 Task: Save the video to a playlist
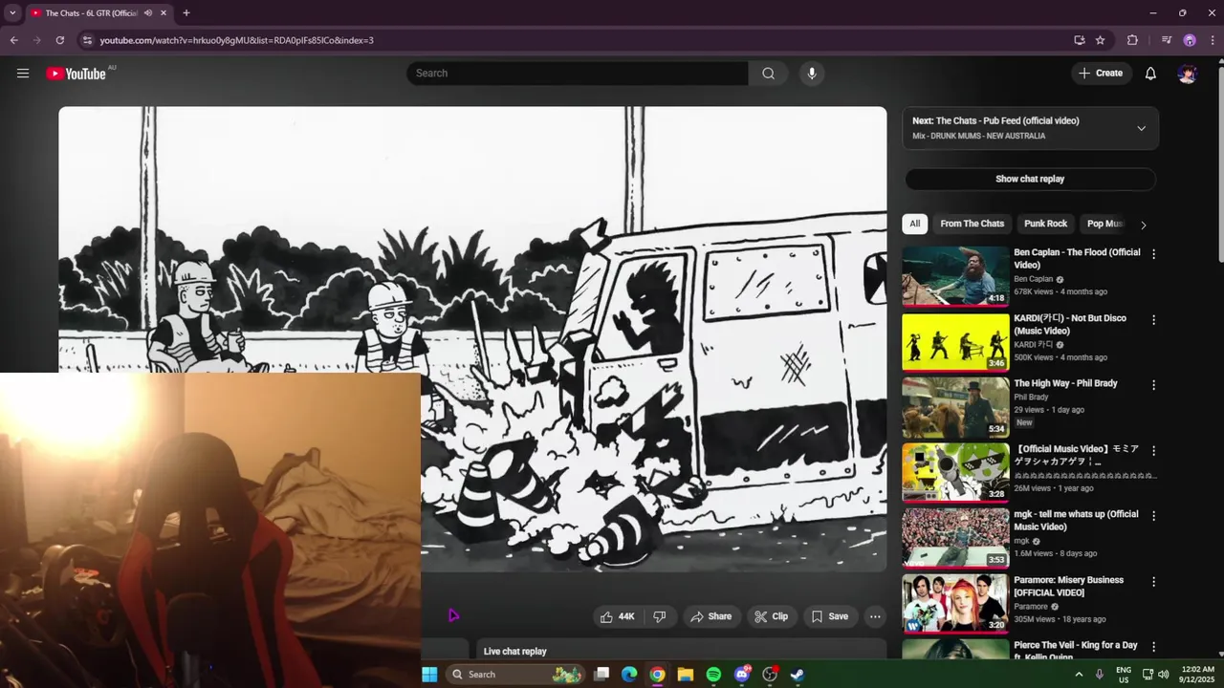(x=830, y=616)
